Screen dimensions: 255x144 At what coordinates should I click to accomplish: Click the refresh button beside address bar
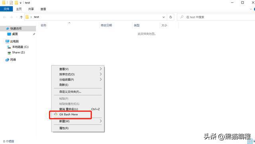[x=171, y=17]
